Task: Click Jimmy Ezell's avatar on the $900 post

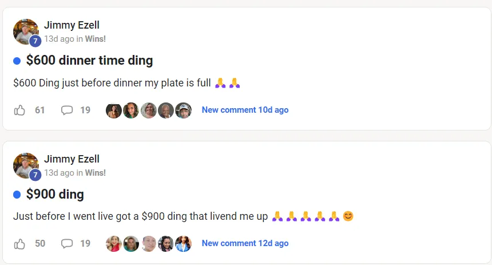Action: [x=25, y=164]
